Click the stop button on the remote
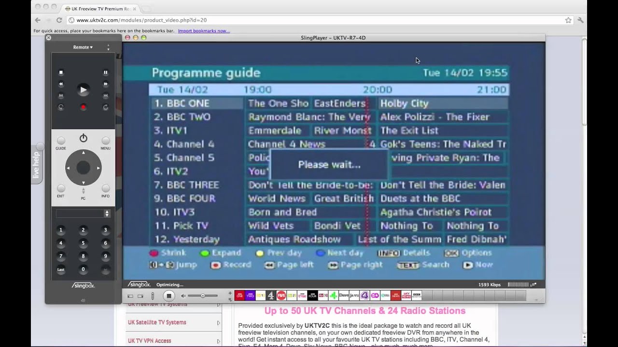 coord(61,72)
